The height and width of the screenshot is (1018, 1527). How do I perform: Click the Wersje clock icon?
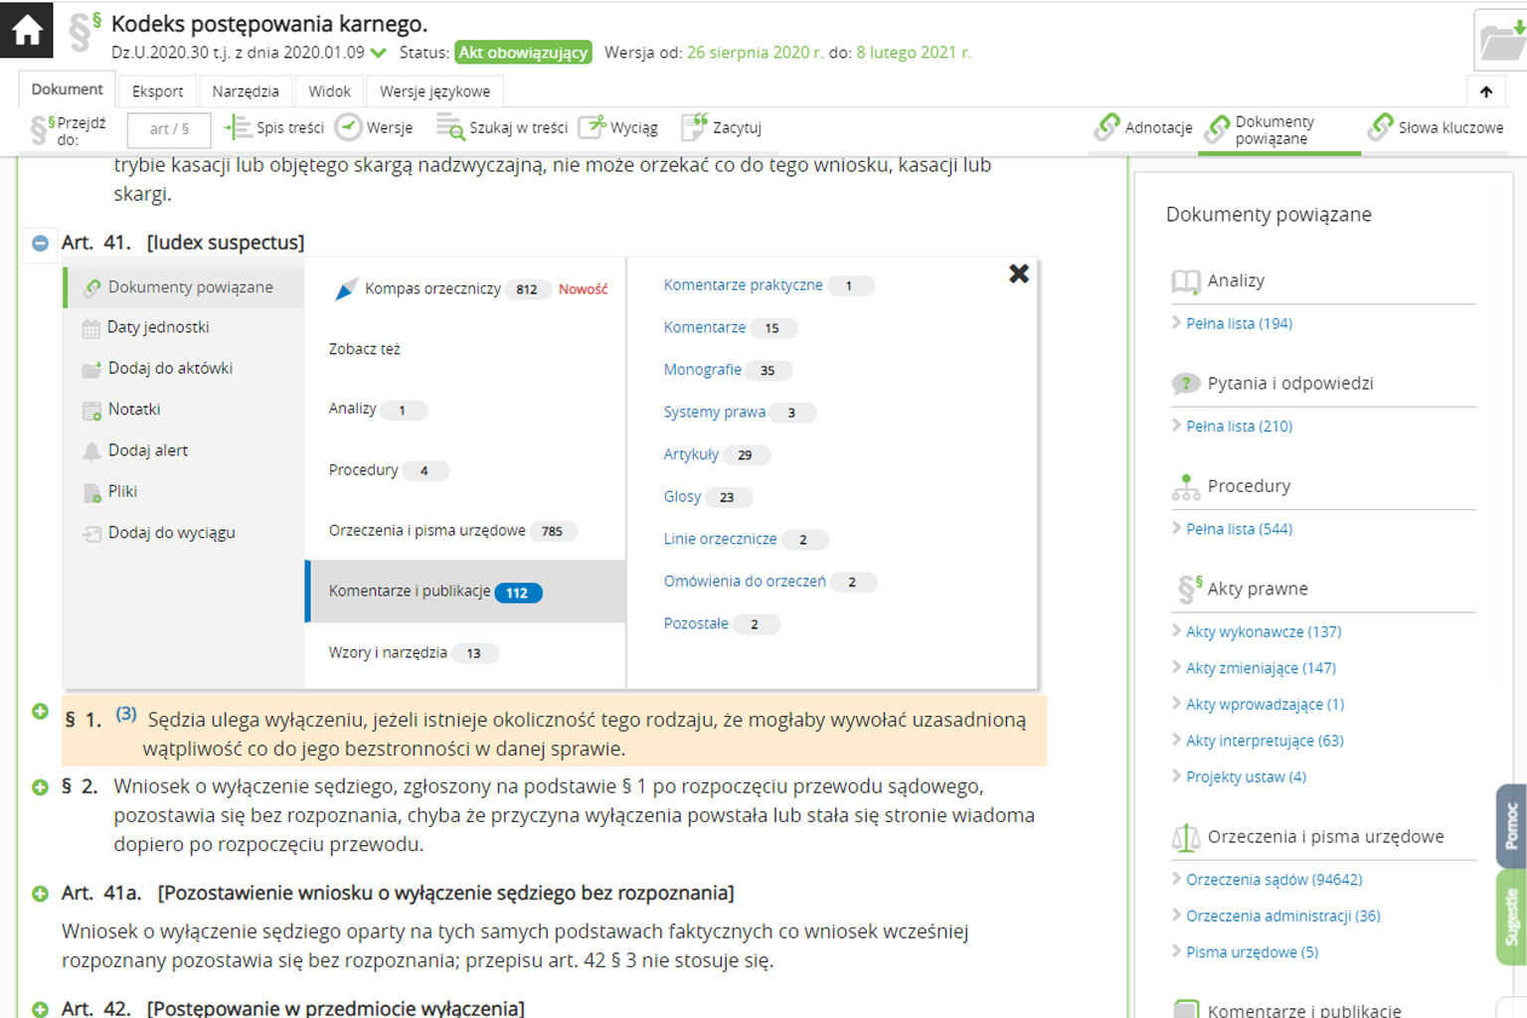(348, 127)
